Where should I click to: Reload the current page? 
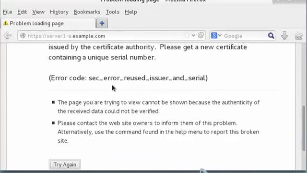pyautogui.click(x=201, y=36)
